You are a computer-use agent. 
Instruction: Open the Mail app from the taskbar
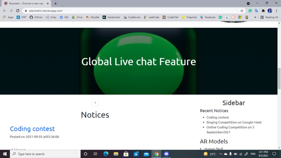[x=146, y=154]
